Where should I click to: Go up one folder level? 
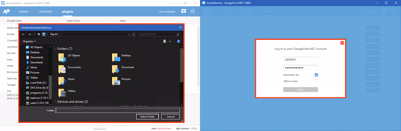pos(39,34)
